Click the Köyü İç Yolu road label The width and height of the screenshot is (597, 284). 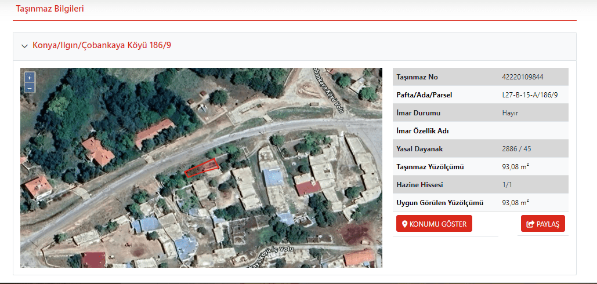271,259
